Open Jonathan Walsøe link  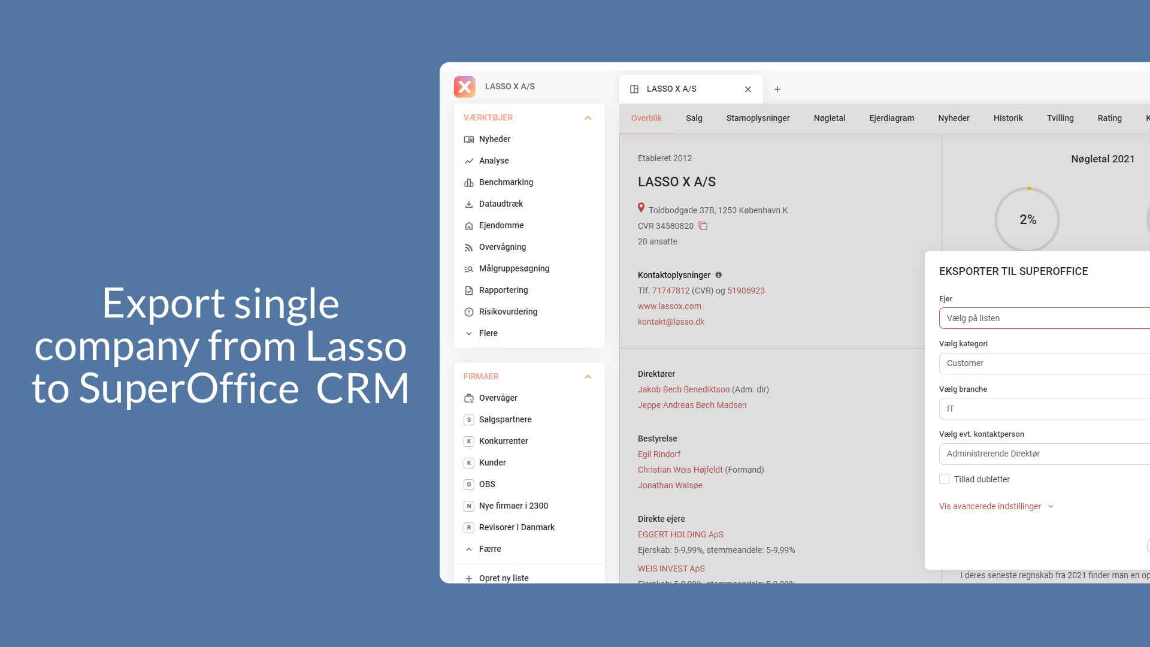point(670,486)
